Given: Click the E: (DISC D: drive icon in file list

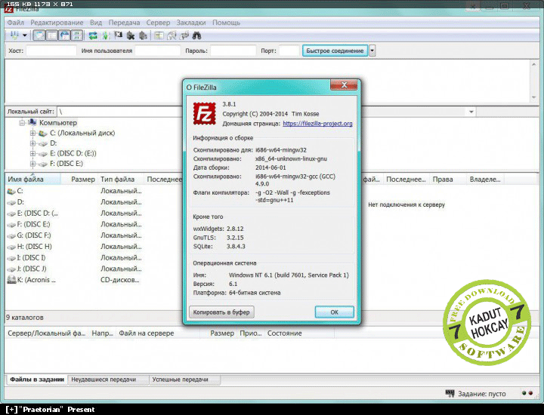Looking at the screenshot, I should point(11,214).
